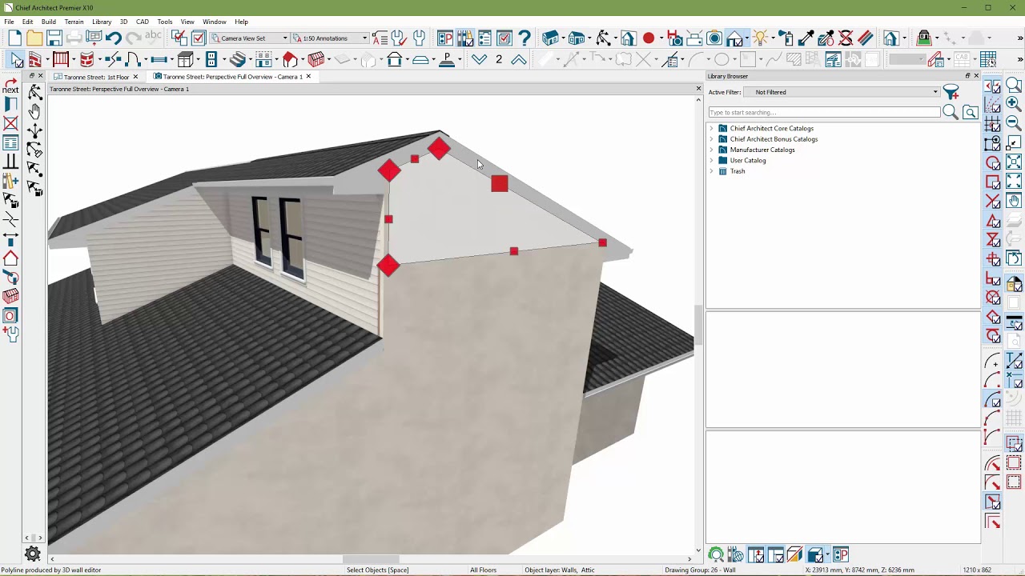Viewport: 1025px width, 576px height.
Task: Click the red diamond handle at gable peak
Action: click(x=439, y=149)
